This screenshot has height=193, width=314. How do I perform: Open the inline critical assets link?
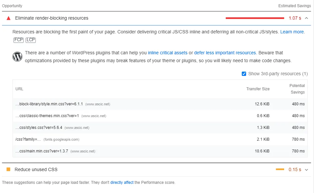coord(168,53)
